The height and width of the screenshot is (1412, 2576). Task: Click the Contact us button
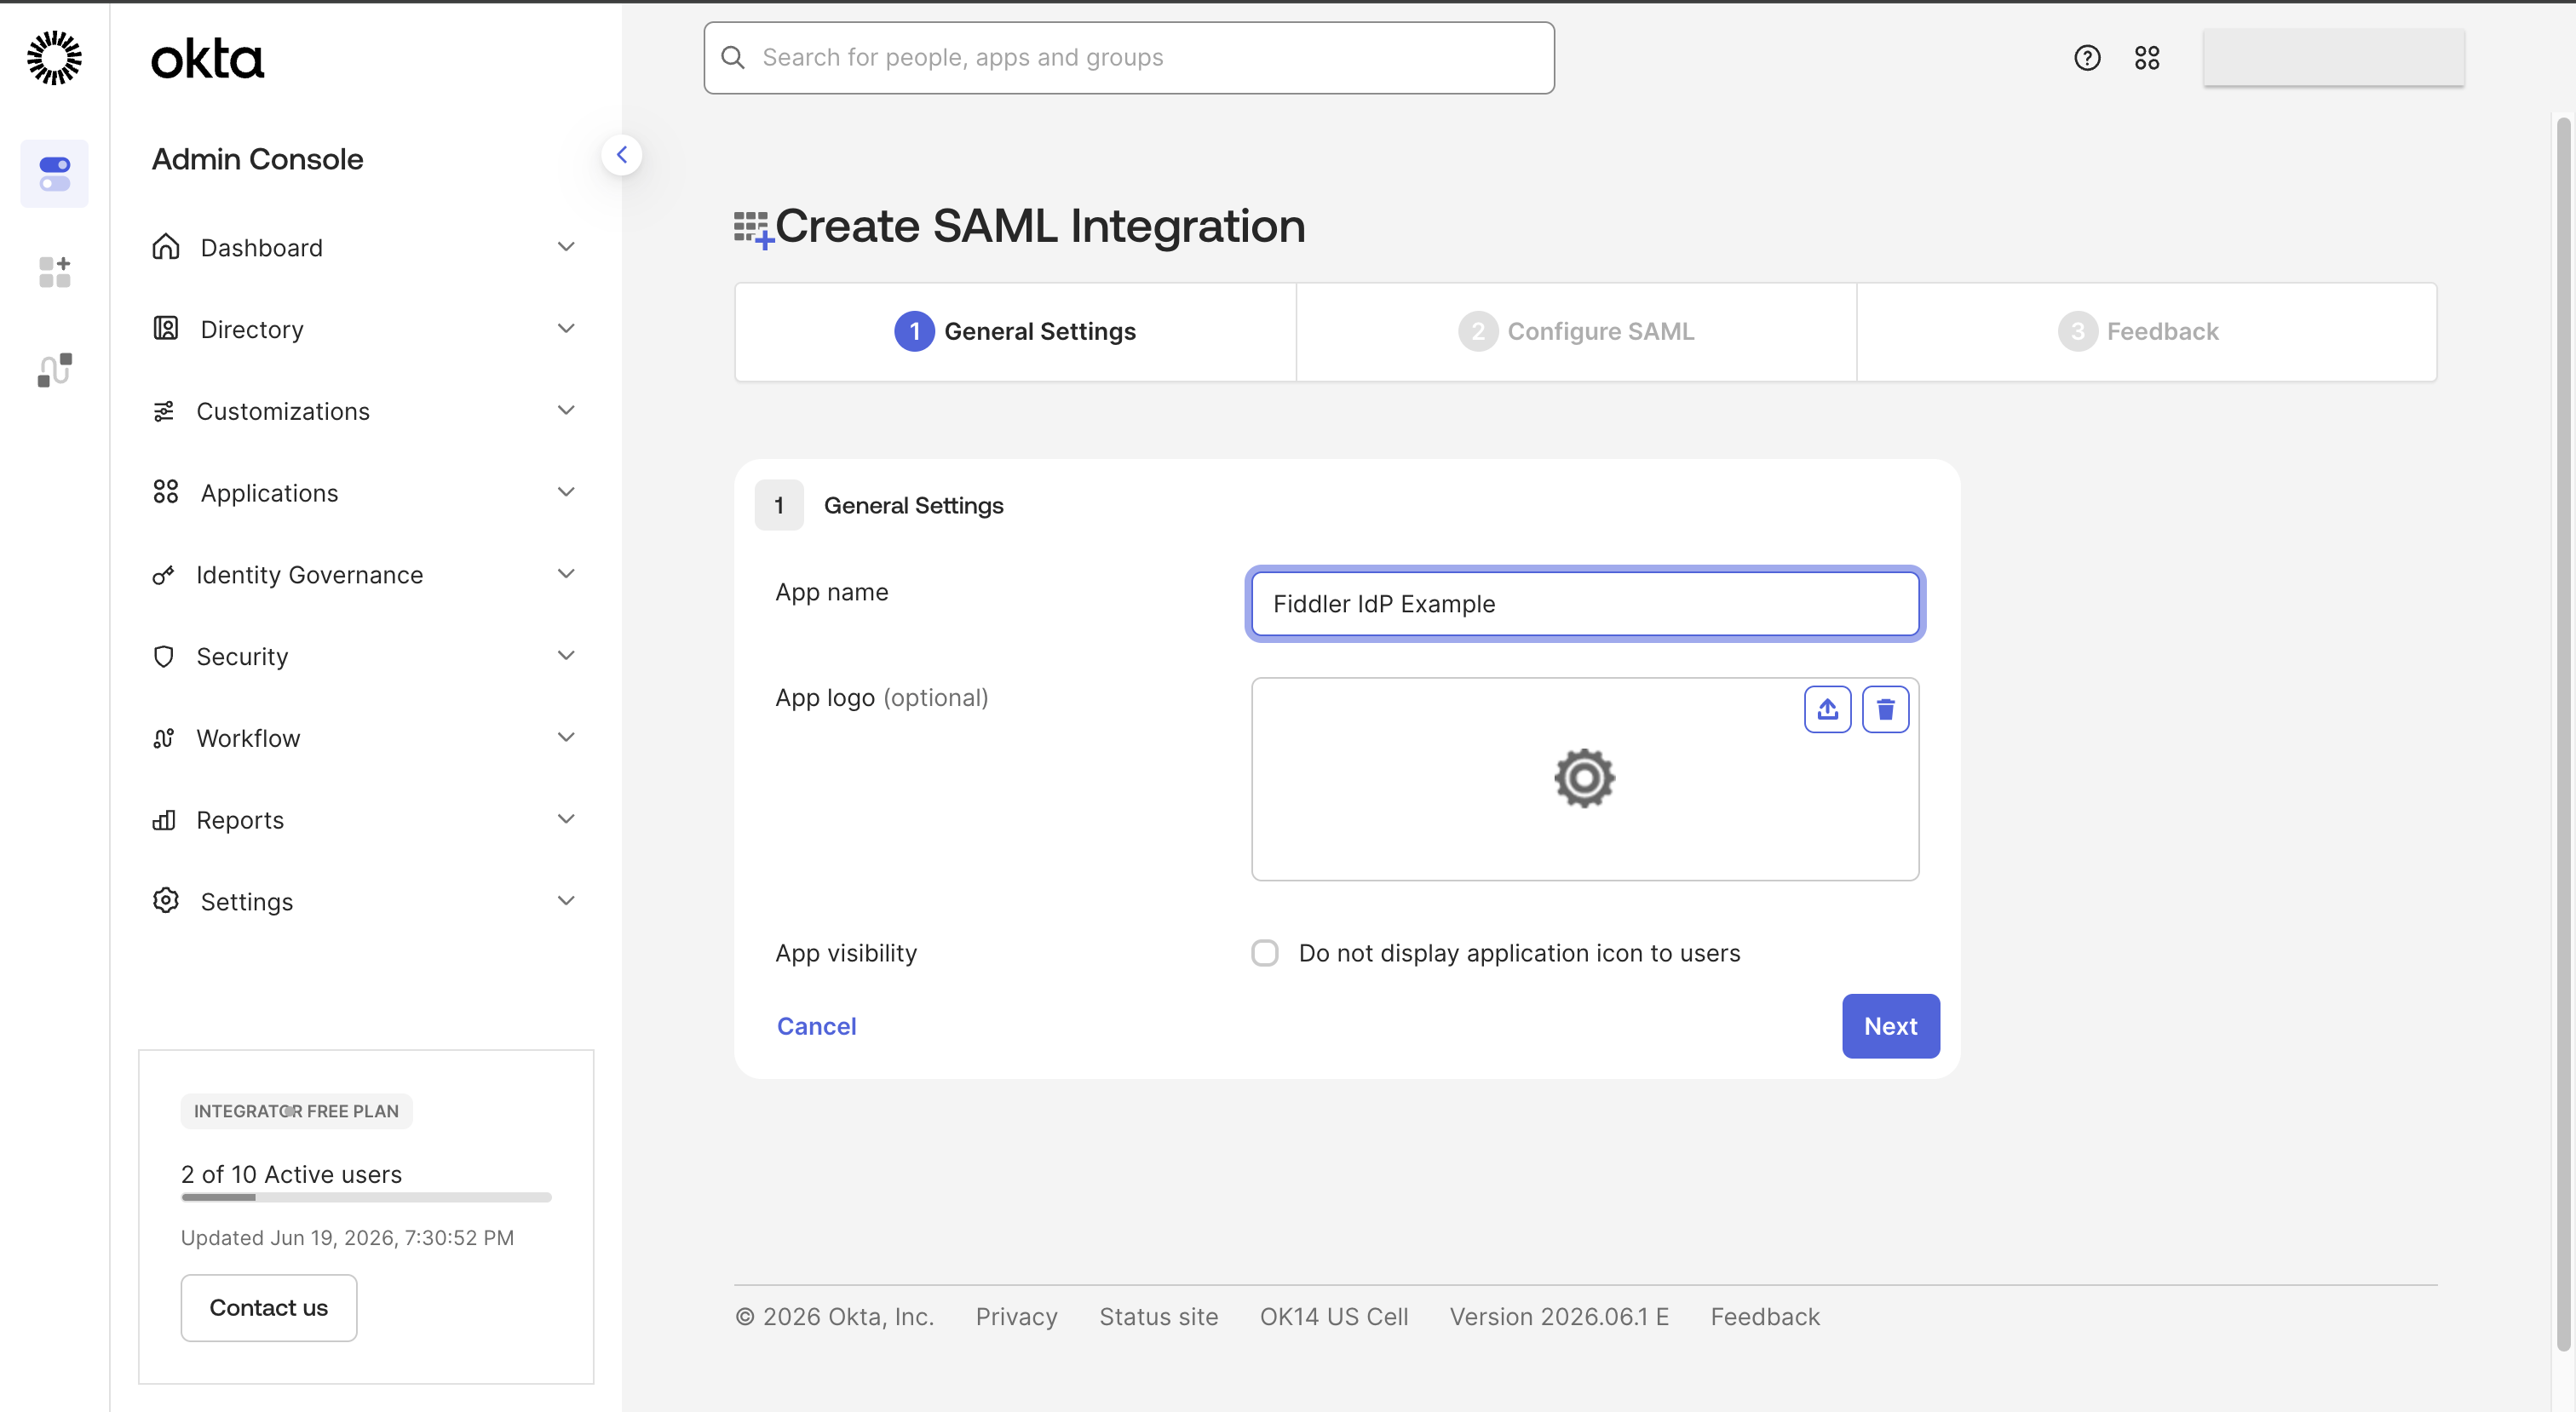tap(269, 1308)
